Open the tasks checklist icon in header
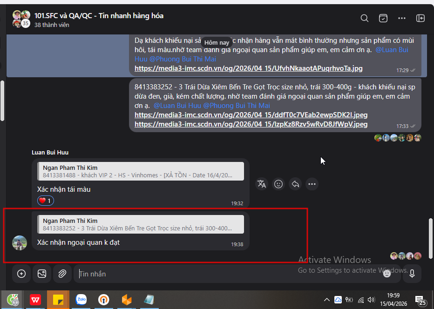This screenshot has height=309, width=434. (x=383, y=18)
